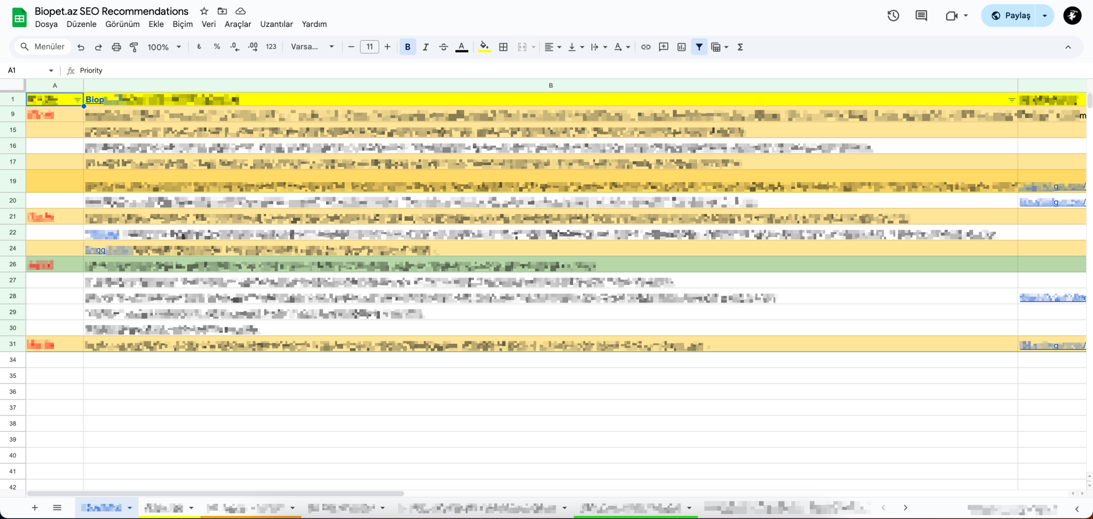Open version history clock icon

[x=893, y=16]
